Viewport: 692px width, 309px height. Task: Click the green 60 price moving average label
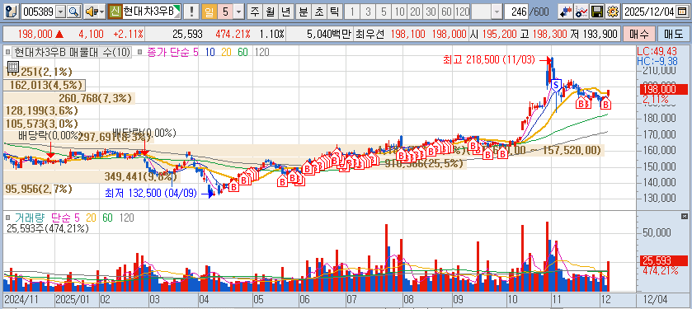point(242,53)
